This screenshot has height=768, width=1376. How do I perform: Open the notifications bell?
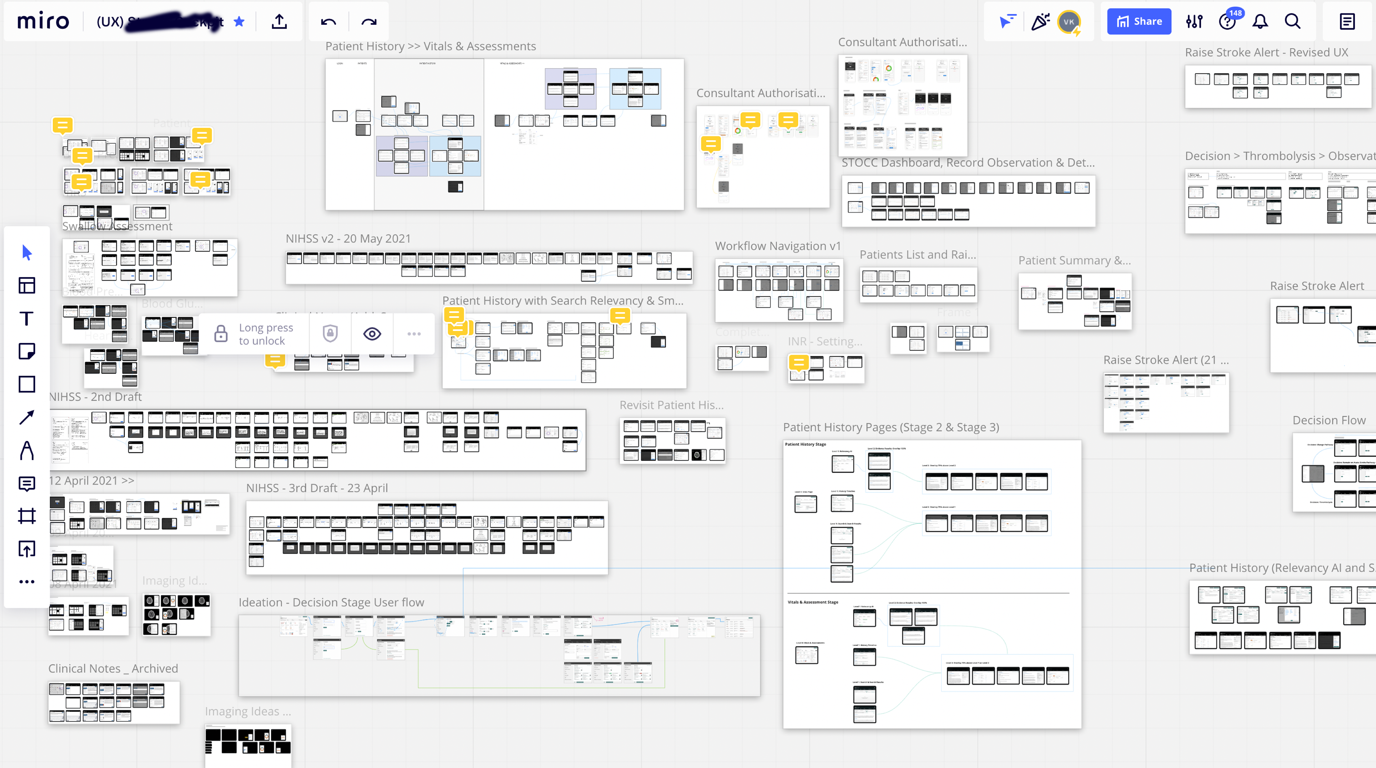tap(1260, 22)
